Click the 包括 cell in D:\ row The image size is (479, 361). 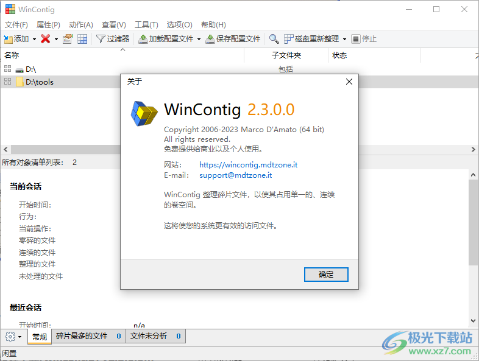point(286,69)
